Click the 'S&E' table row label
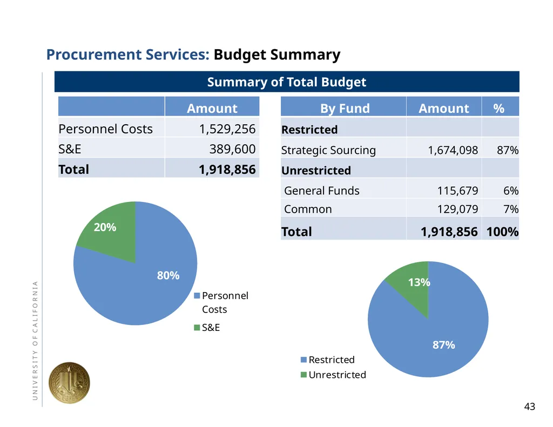Image resolution: width=553 pixels, height=427 pixels. click(70, 149)
